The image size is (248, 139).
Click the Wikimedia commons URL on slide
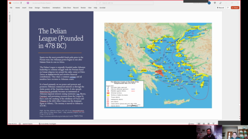pyautogui.click(x=61, y=116)
